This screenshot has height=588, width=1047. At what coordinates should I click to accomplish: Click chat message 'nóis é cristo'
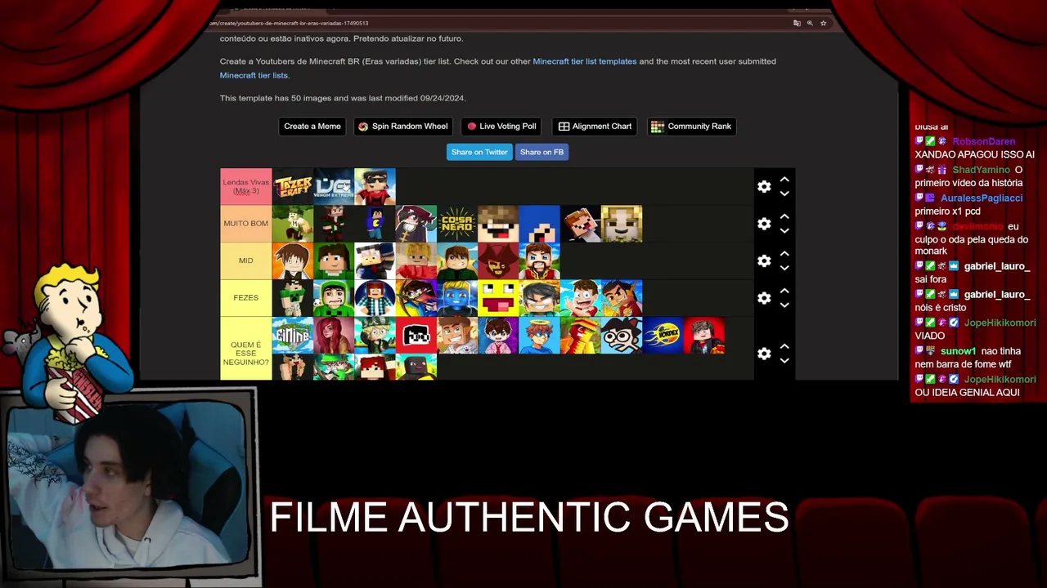coord(940,307)
